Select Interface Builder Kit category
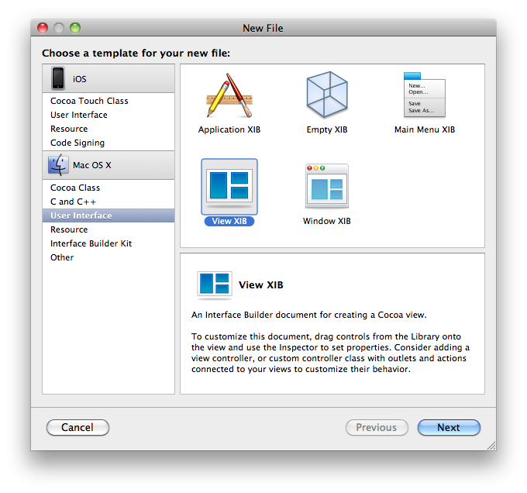The width and height of the screenshot is (527, 493). [91, 243]
